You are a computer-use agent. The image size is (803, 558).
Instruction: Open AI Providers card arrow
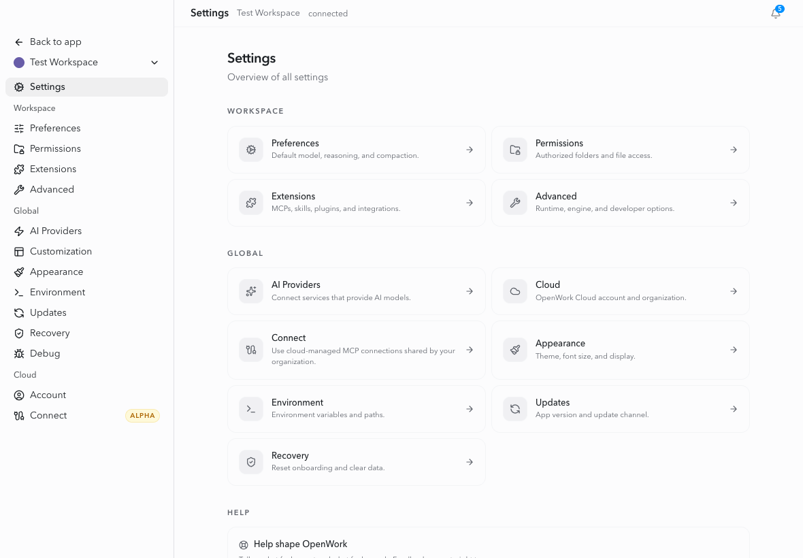pos(470,292)
